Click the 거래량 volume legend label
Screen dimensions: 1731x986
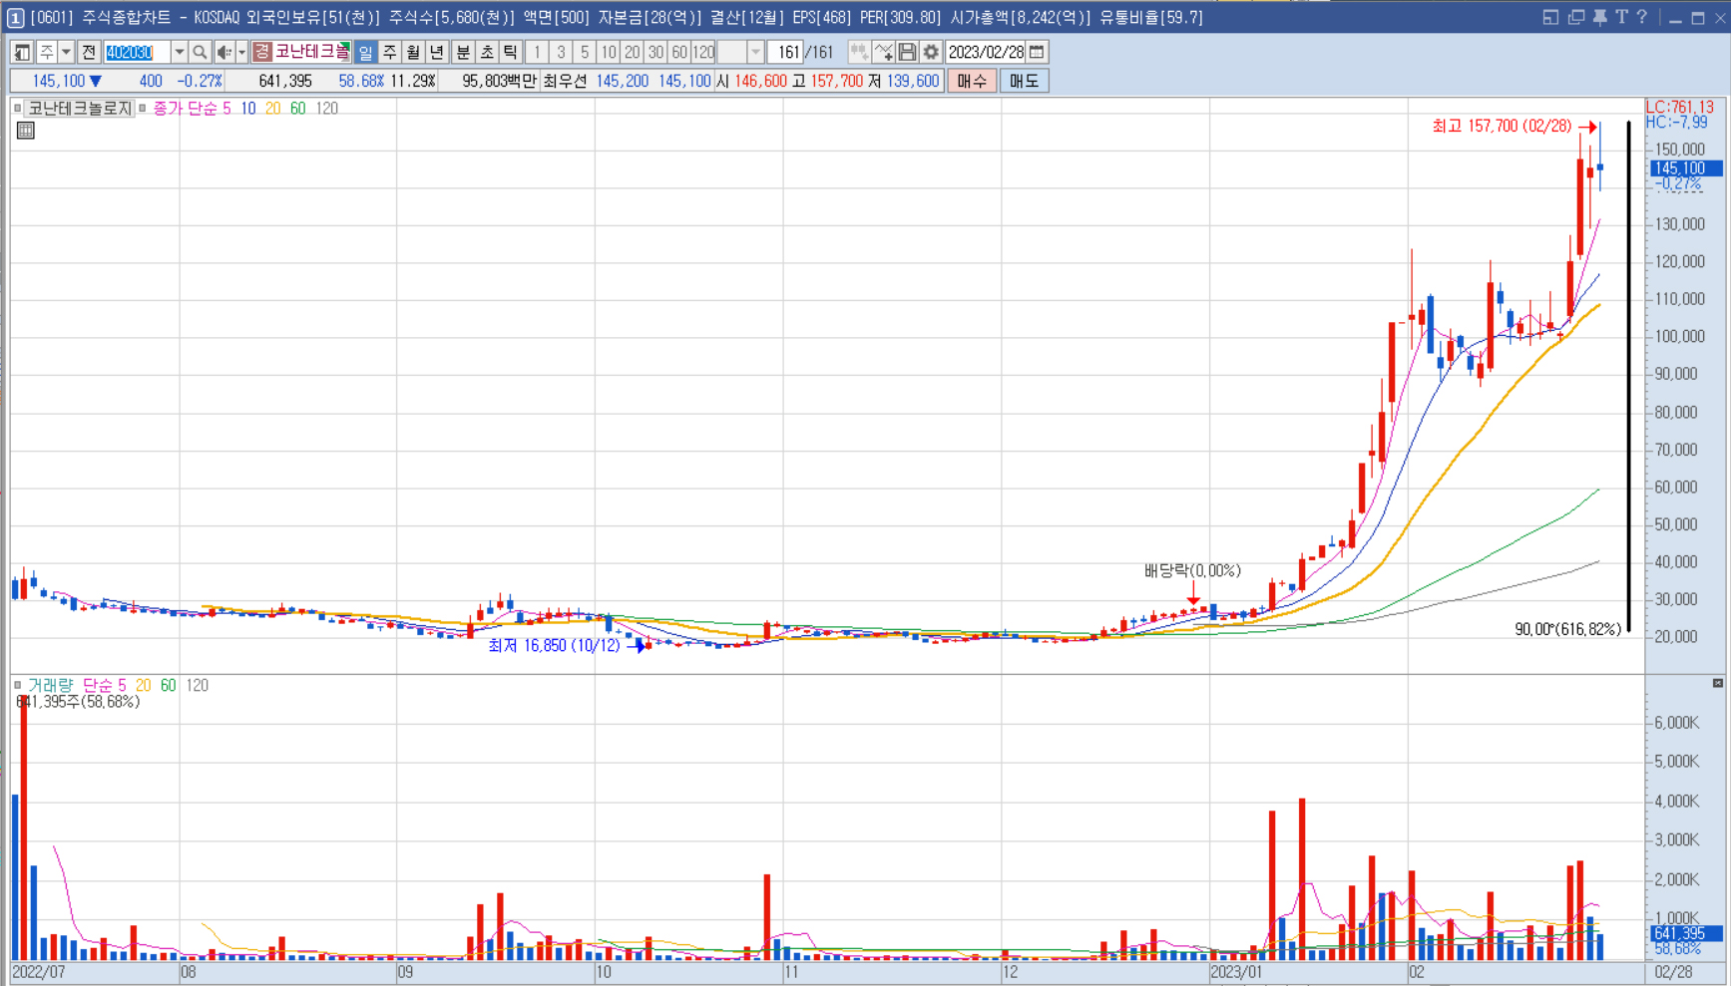pyautogui.click(x=50, y=685)
